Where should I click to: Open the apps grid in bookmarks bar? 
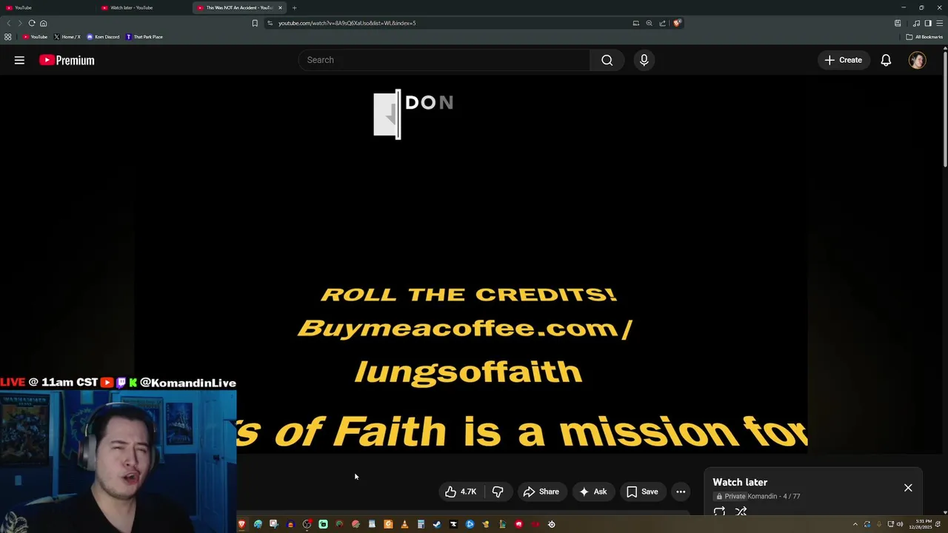[8, 37]
